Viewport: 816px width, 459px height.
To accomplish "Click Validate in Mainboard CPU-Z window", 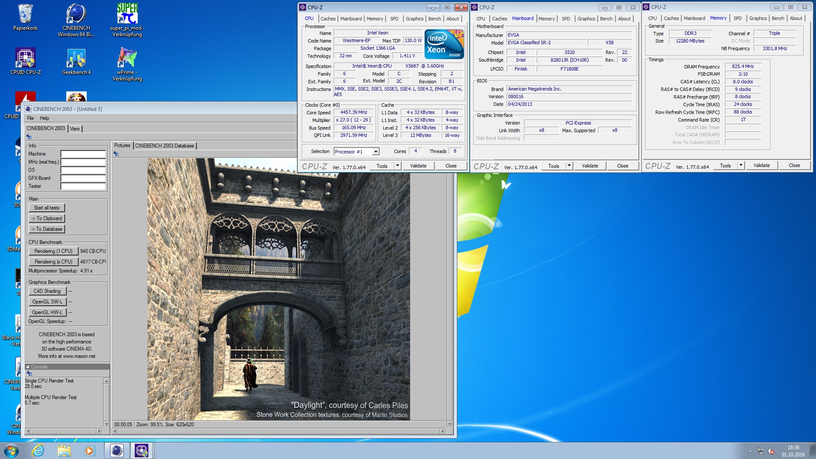I will click(590, 166).
